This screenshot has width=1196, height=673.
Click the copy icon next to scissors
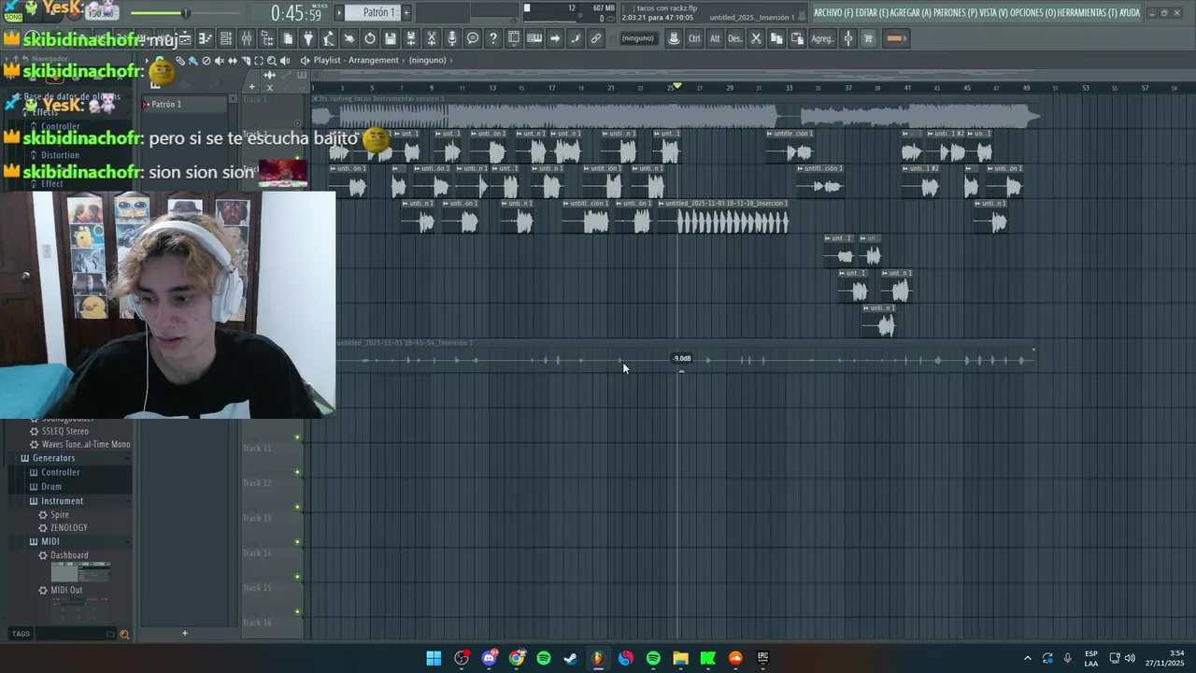click(776, 38)
